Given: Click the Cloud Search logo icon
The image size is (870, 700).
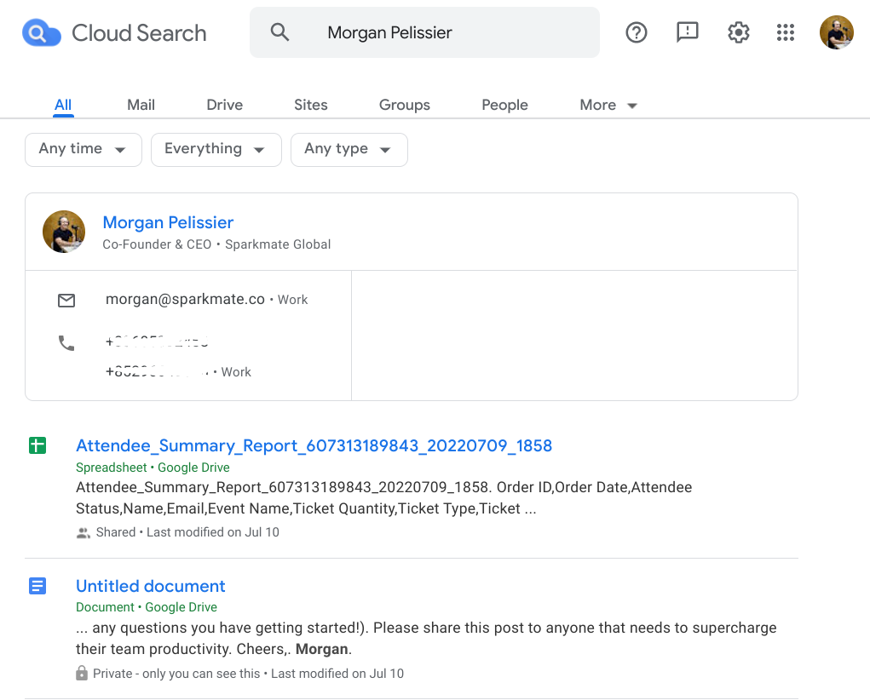Looking at the screenshot, I should coord(41,33).
